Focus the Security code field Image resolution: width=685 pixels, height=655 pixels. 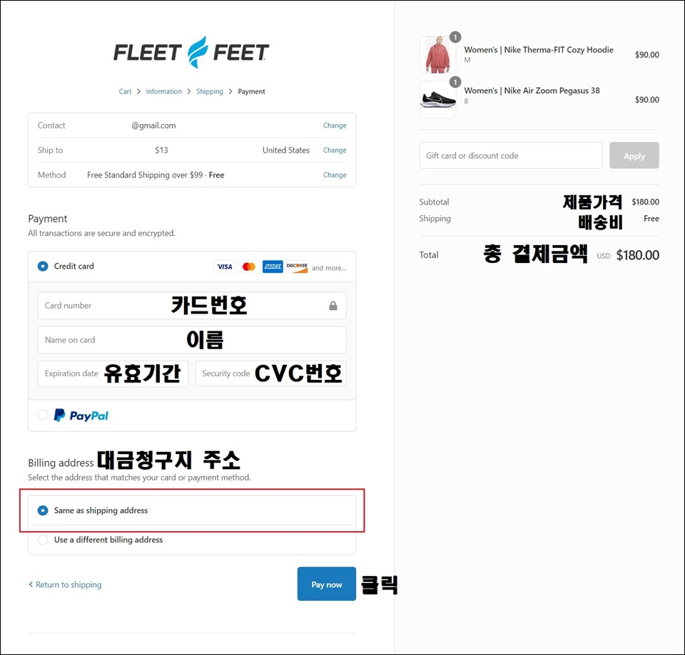(x=271, y=373)
